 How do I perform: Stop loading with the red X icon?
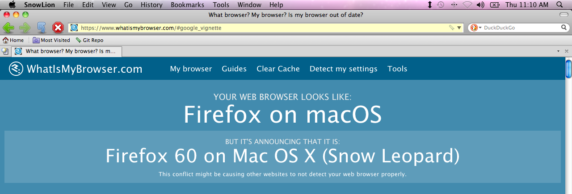tap(58, 28)
